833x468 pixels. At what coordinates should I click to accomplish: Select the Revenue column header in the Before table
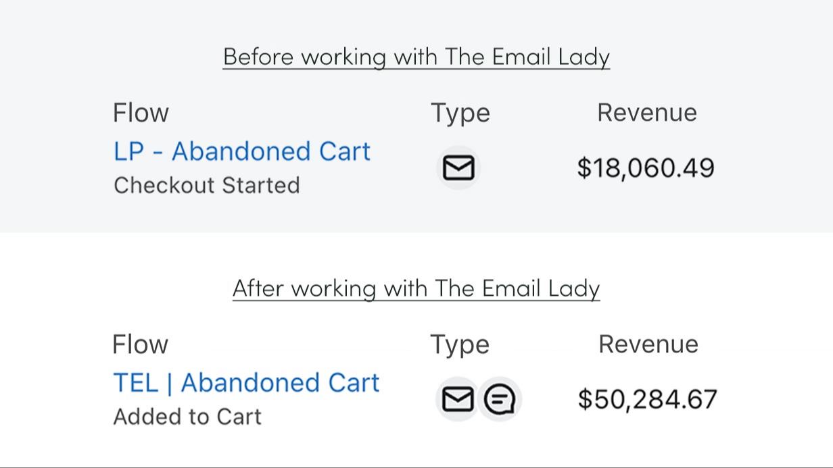[x=646, y=113]
